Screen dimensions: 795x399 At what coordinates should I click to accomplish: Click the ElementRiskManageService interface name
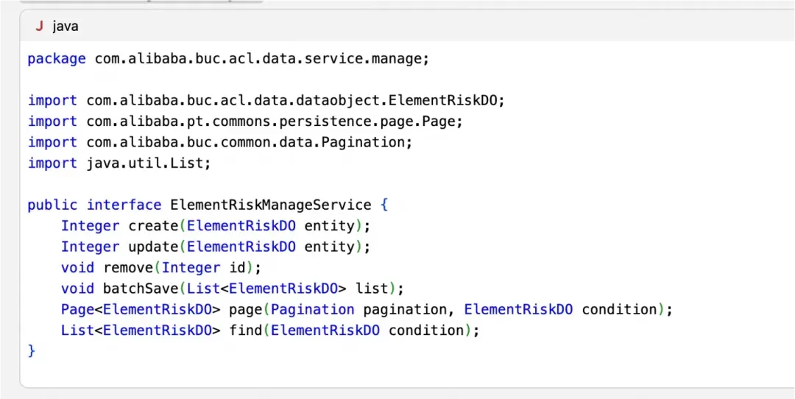point(270,205)
